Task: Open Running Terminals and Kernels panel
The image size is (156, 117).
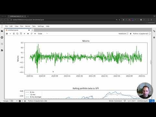Action: [2, 37]
